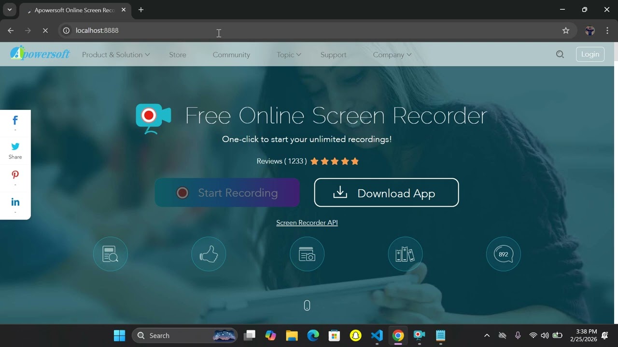Share the page on Facebook
The width and height of the screenshot is (618, 347).
pos(15,120)
